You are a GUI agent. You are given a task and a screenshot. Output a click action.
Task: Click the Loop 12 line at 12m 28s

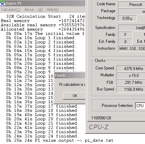[x=30, y=85]
